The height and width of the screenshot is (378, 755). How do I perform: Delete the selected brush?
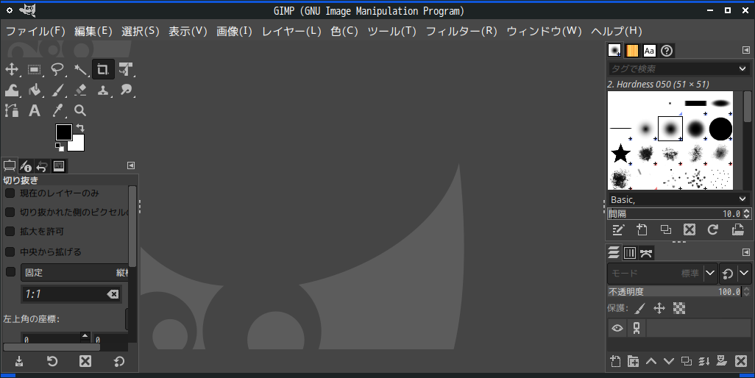pos(690,230)
